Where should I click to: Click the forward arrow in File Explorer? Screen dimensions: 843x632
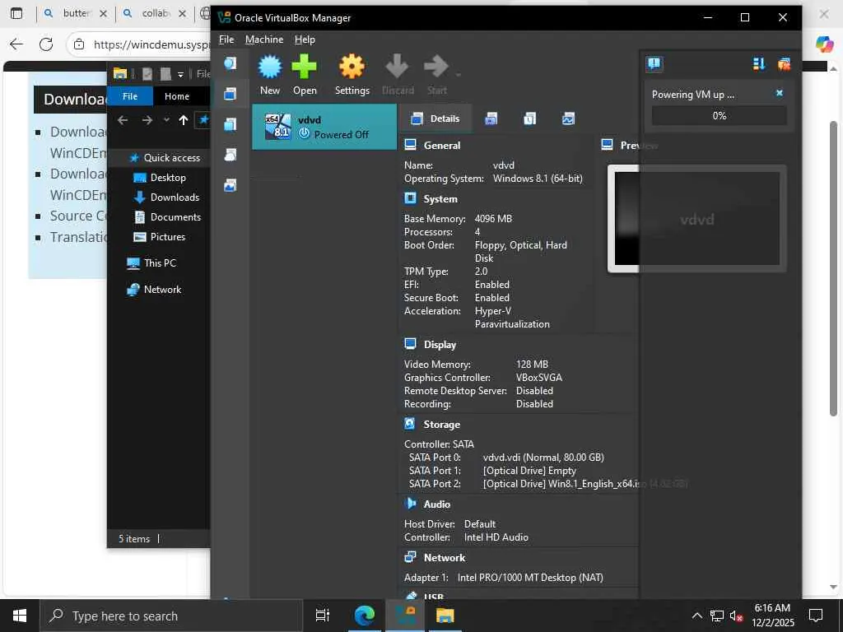click(147, 120)
